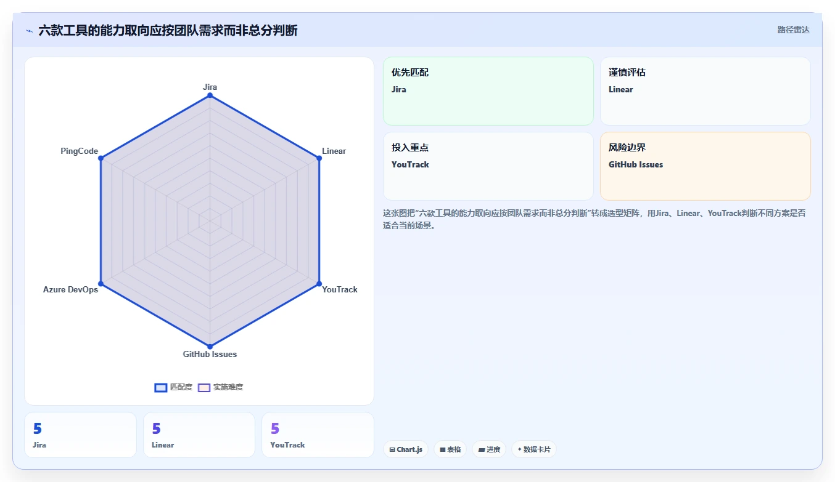Click the Jira point on the radar
This screenshot has height=482, width=835.
[x=210, y=95]
